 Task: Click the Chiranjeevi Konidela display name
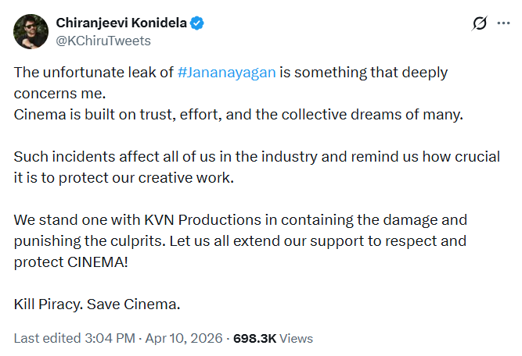tap(121, 23)
